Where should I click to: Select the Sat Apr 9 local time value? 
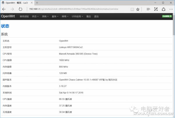[x=71, y=93]
